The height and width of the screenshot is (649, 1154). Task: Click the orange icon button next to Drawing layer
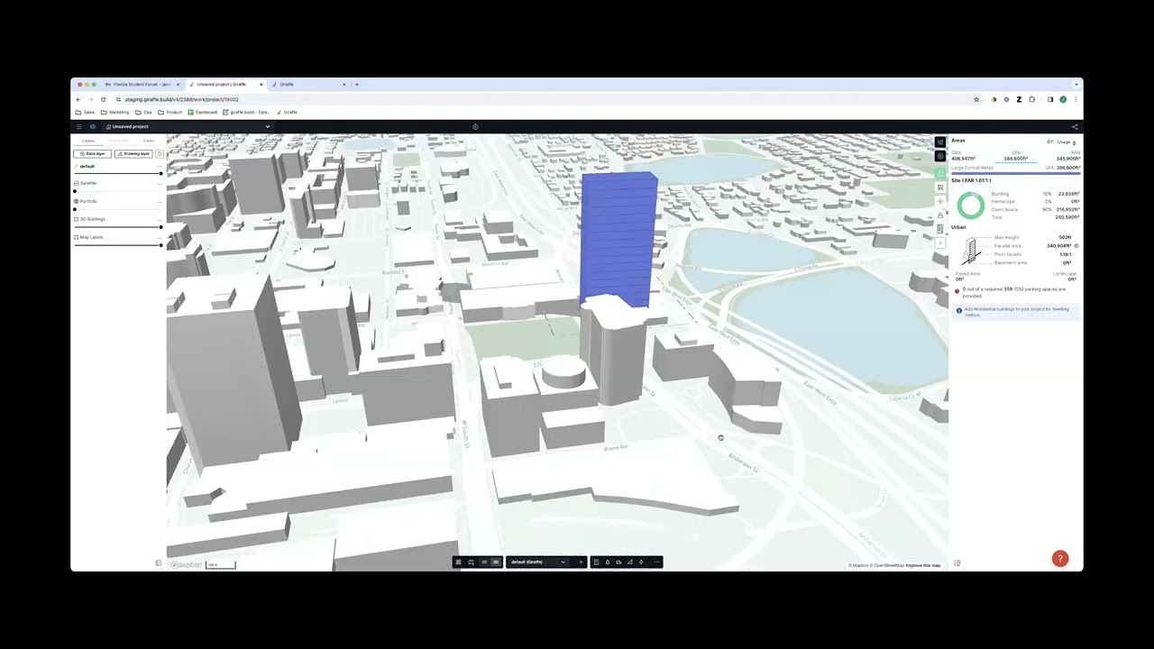(160, 154)
